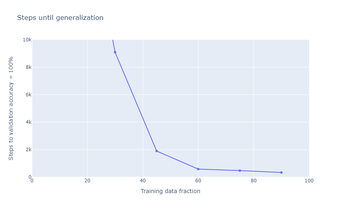Click the data point at training fraction 45
The height and width of the screenshot is (209, 341).
157,151
